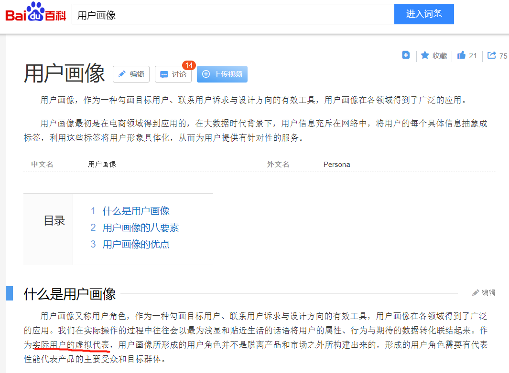This screenshot has width=509, height=373.
Task: Click the pencil icon on the 编辑 button
Action: [121, 74]
